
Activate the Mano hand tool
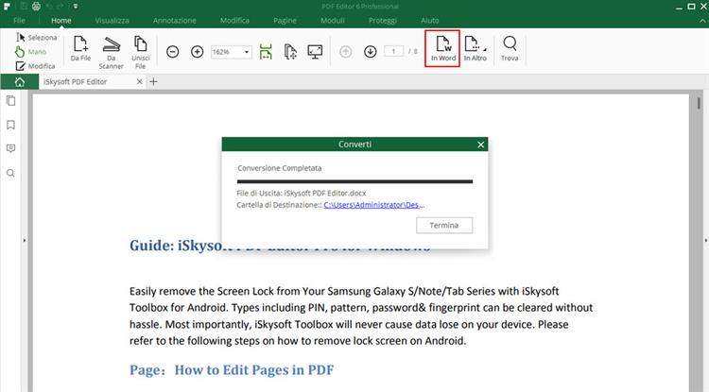click(31, 52)
